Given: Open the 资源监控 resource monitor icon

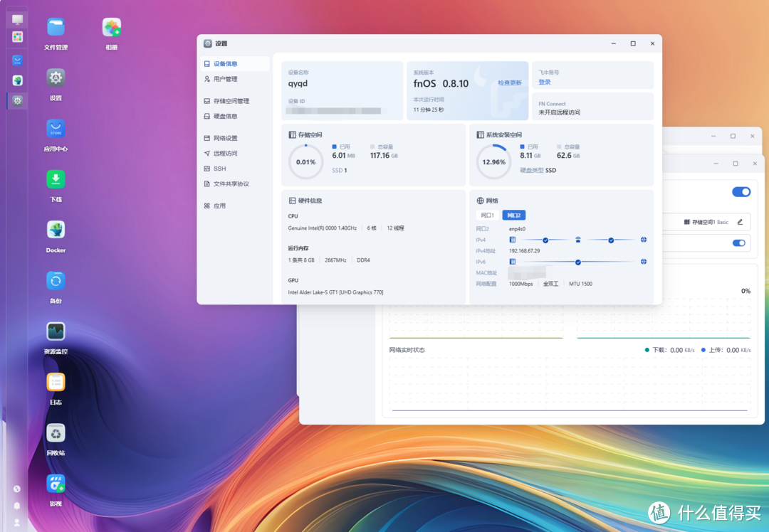Looking at the screenshot, I should coord(56,331).
